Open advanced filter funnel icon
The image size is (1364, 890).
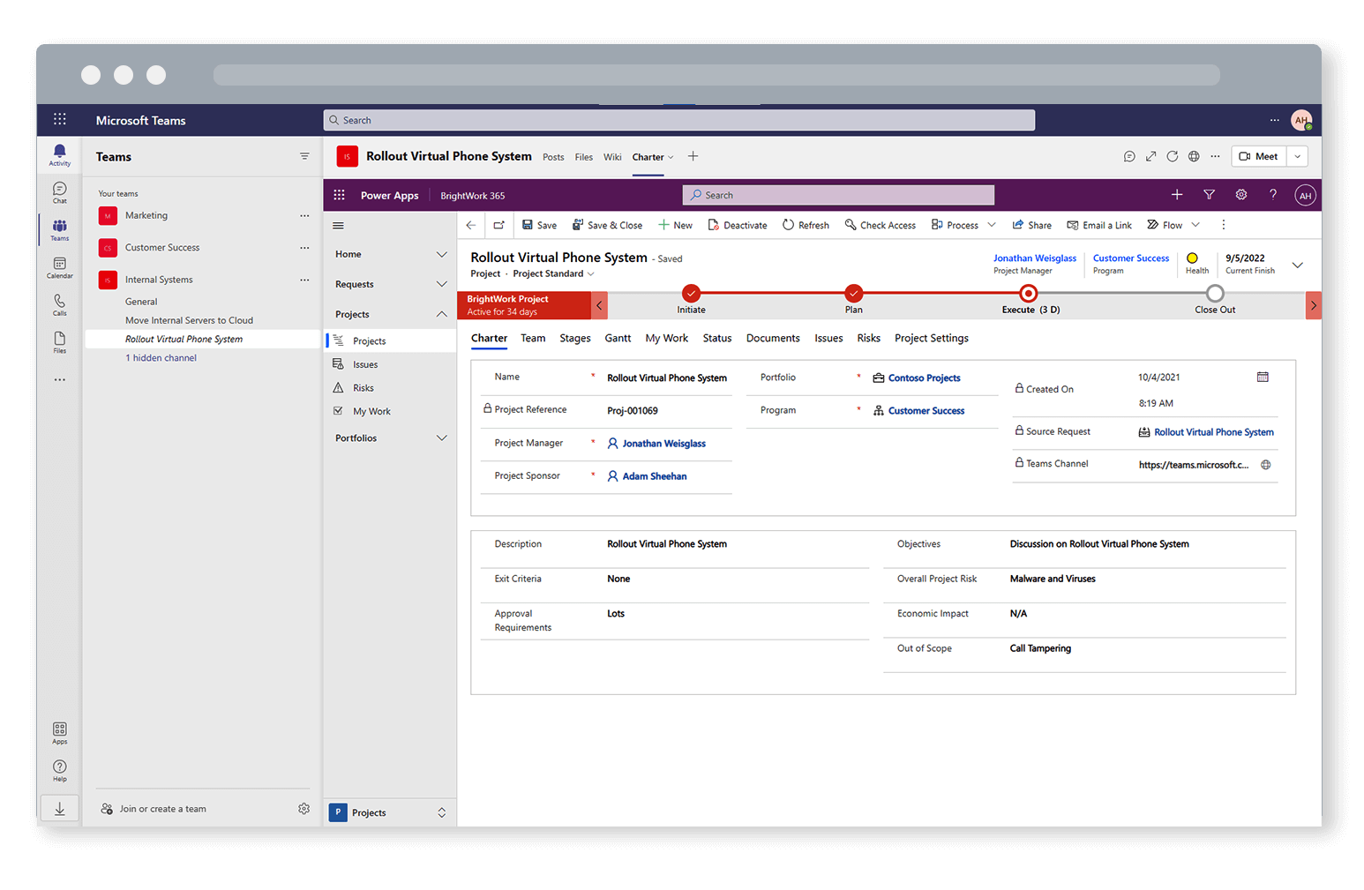[1209, 195]
